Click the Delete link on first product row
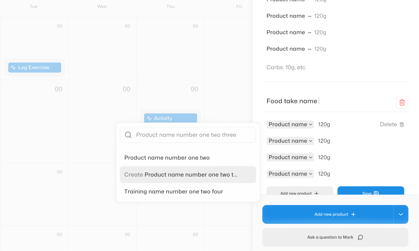Screen dimensions: 419x251 click(388, 124)
